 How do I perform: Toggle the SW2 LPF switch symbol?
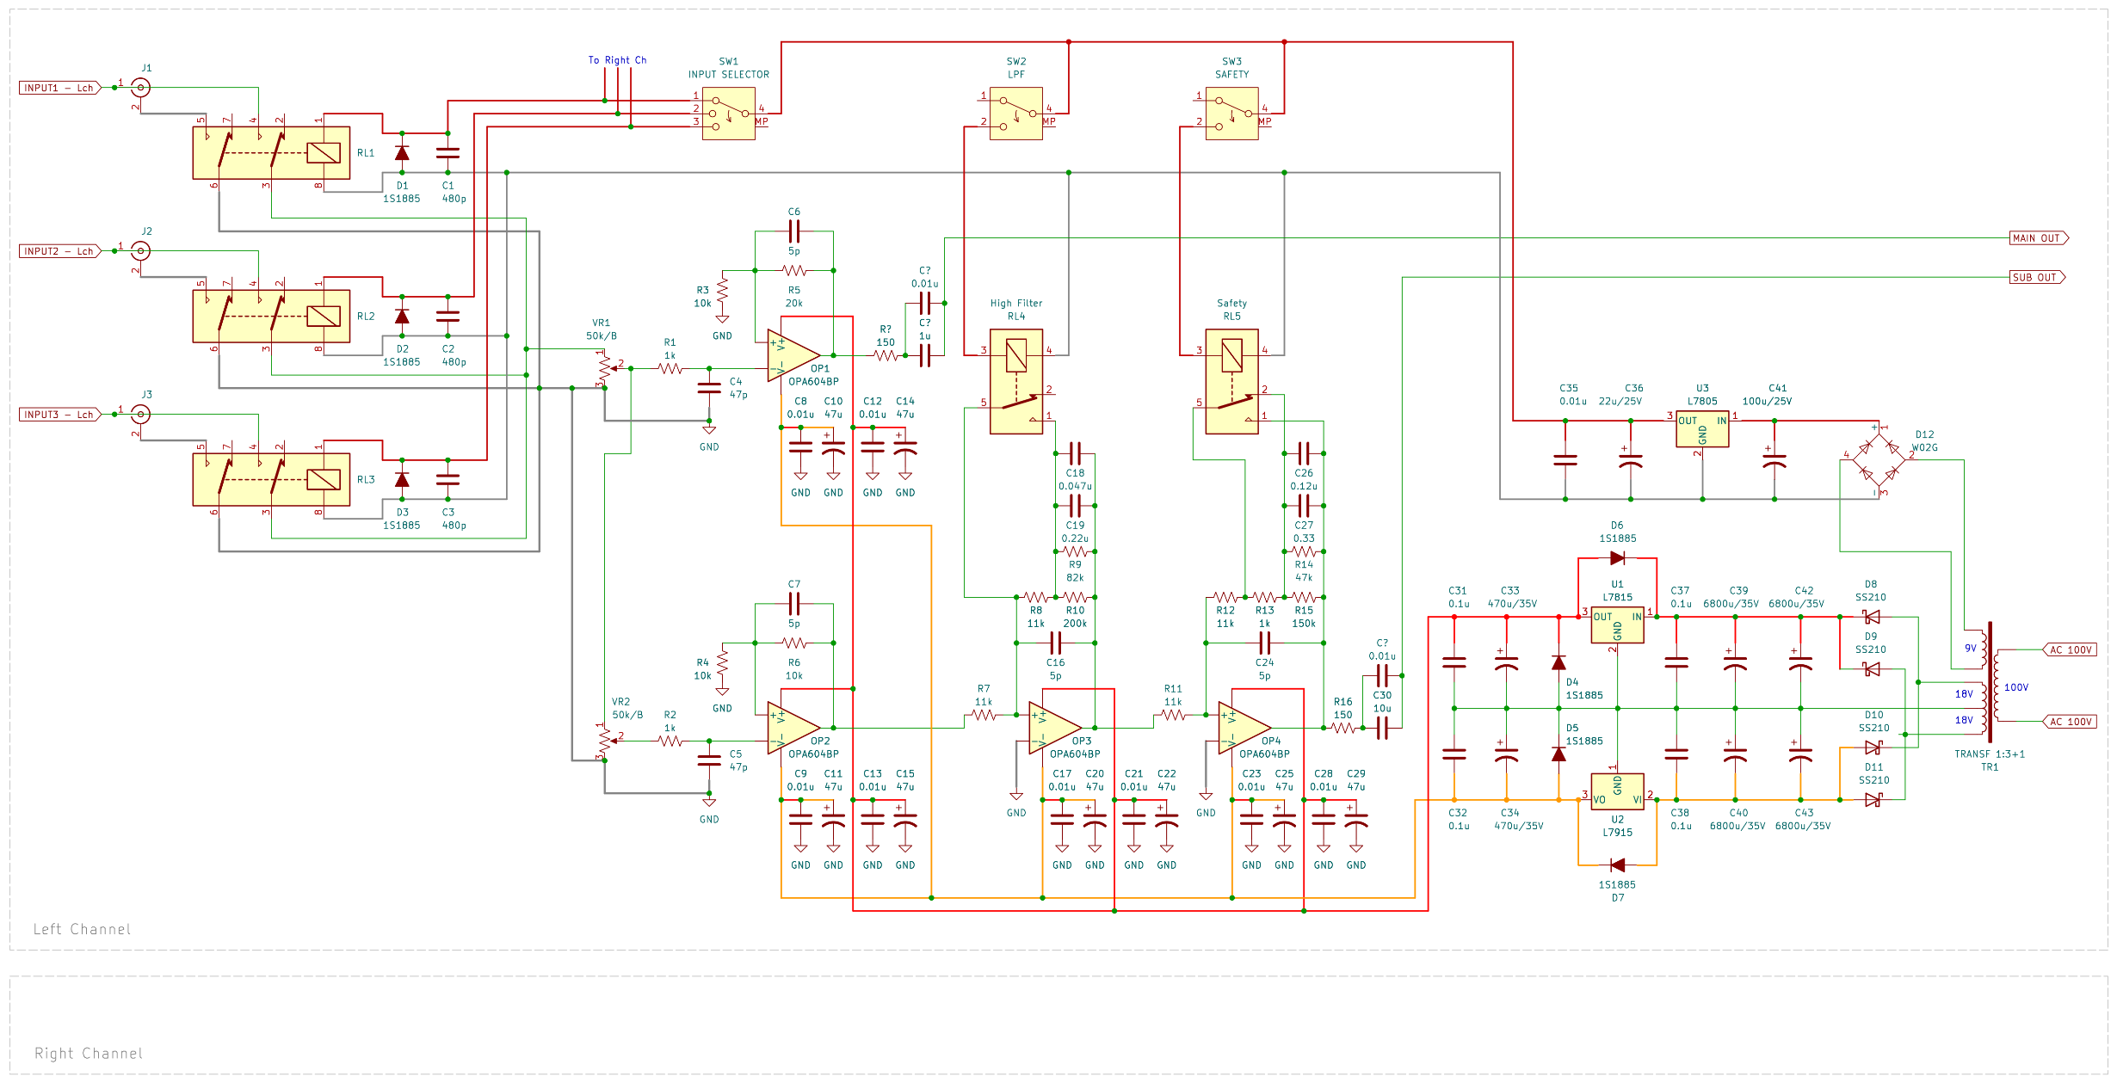tap(1016, 114)
